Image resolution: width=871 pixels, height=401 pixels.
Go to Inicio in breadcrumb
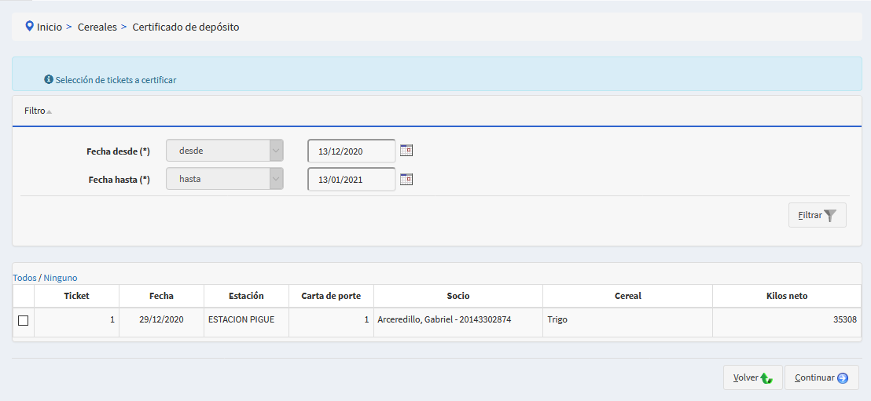(49, 27)
